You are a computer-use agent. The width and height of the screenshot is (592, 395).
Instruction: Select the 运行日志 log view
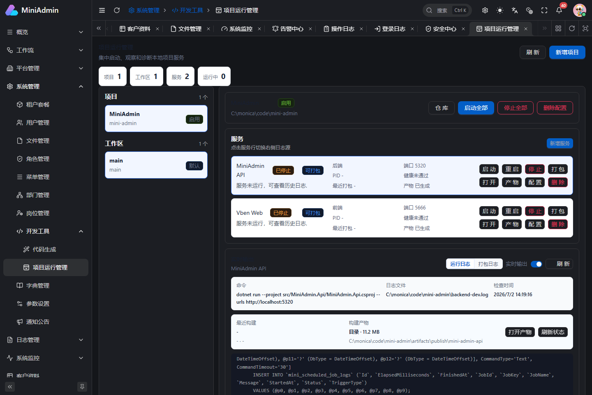point(460,264)
